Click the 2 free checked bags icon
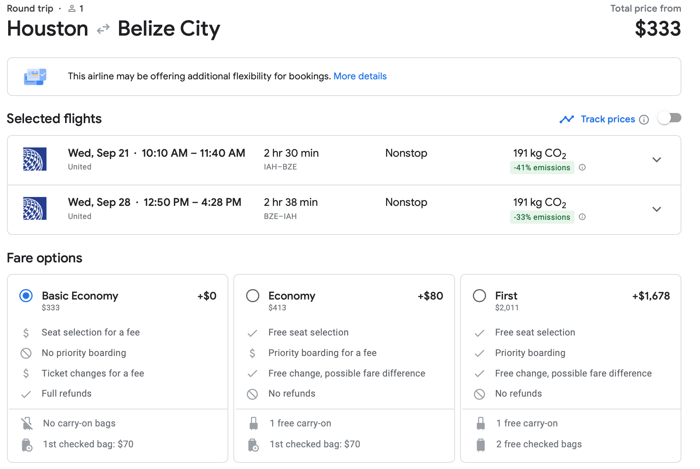Viewport: 700px width, 469px height. [x=481, y=445]
